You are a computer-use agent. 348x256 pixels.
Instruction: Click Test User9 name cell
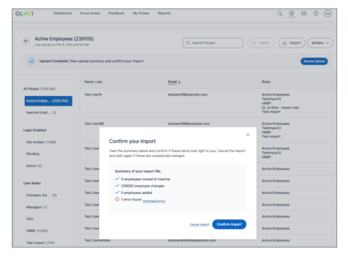(93, 95)
